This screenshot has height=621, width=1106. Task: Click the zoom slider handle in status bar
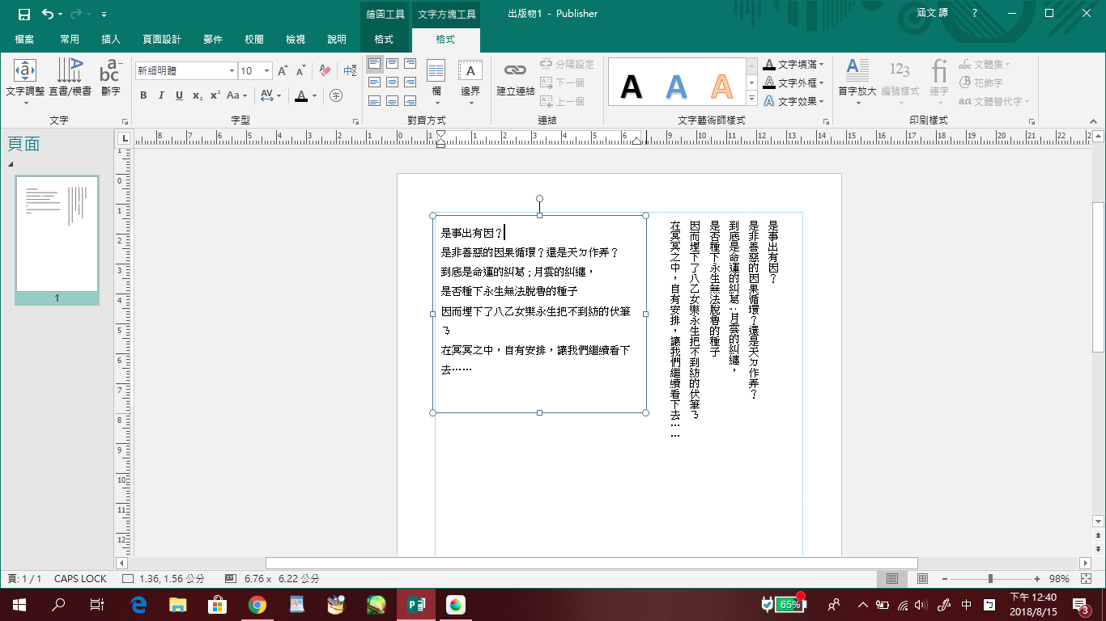click(x=990, y=579)
